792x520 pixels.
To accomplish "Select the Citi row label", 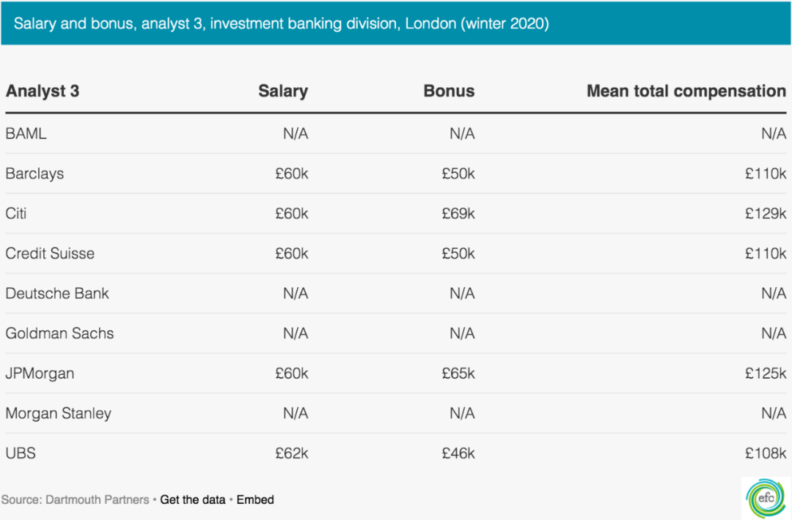I will [16, 214].
